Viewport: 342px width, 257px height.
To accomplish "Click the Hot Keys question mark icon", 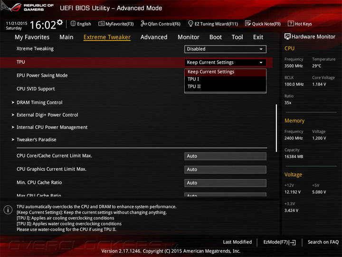I will 291,23.
